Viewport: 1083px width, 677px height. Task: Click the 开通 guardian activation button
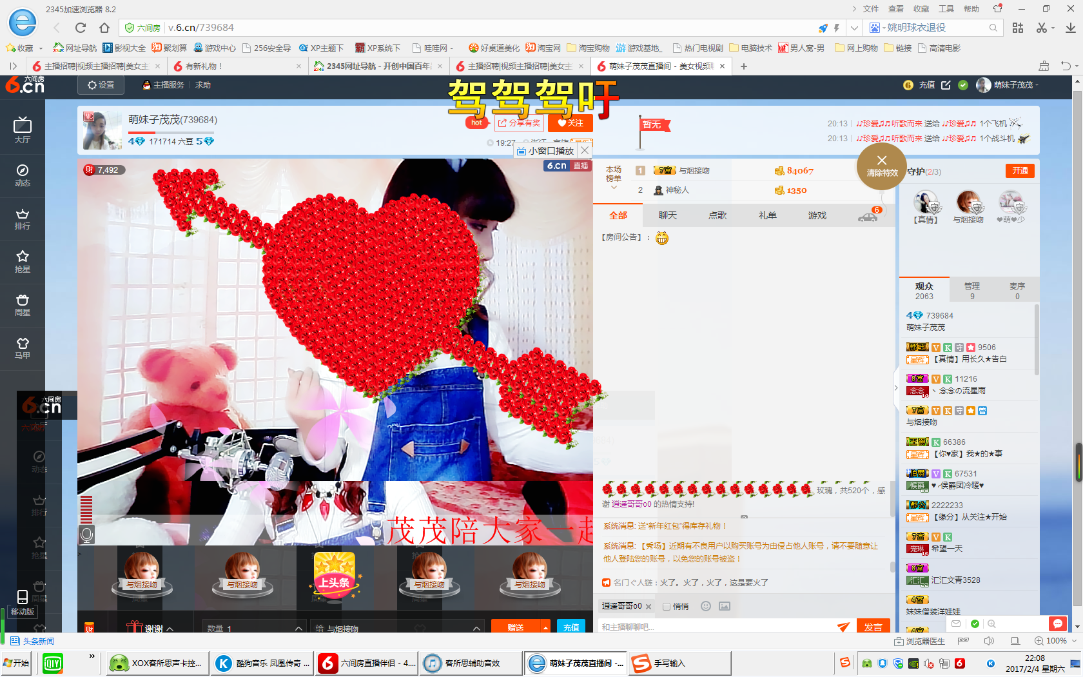click(x=1020, y=171)
